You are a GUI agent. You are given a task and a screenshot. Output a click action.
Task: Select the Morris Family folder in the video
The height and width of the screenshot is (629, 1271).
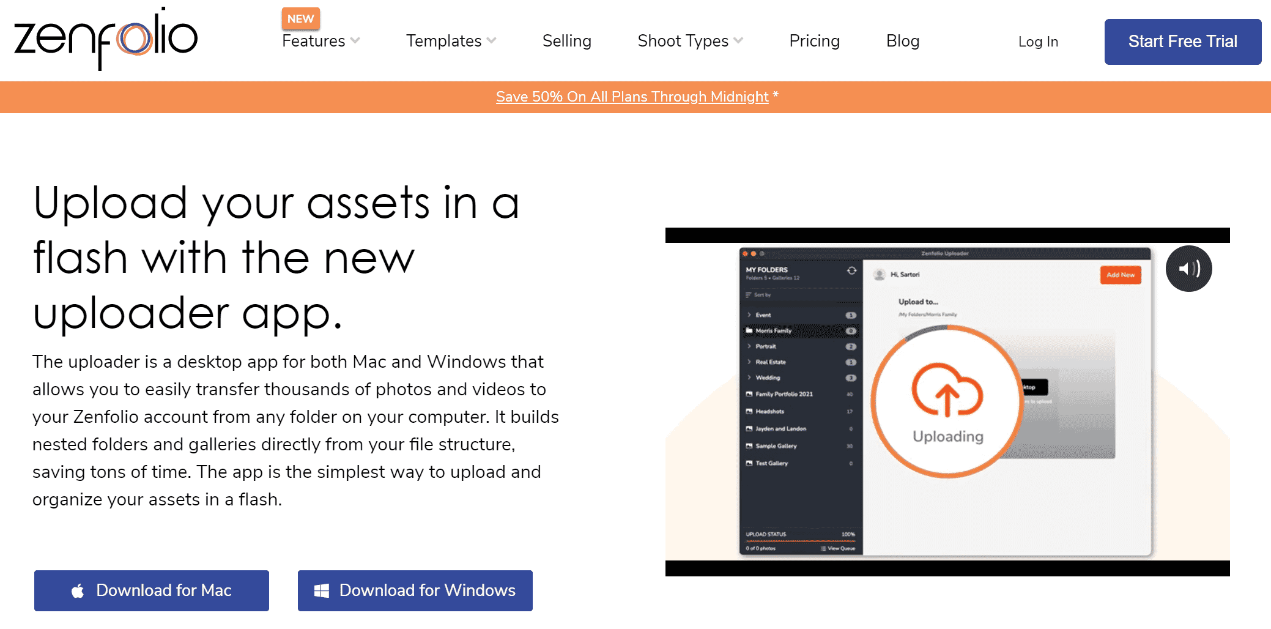click(801, 330)
